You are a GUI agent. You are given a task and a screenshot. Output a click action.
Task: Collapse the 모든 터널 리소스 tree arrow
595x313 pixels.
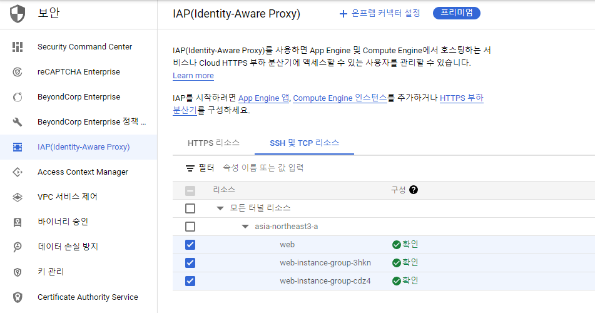[220, 208]
